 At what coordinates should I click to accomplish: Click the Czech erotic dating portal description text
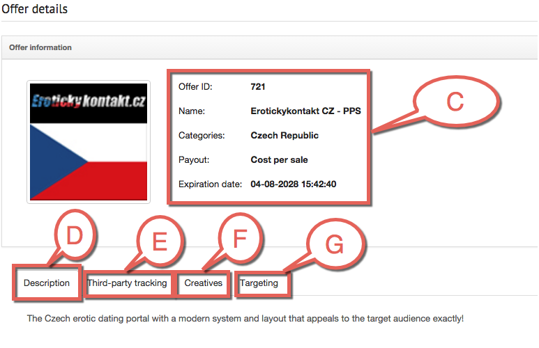(x=245, y=319)
